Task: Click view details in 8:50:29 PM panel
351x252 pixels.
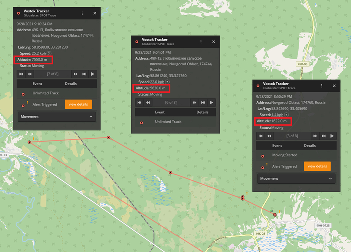Action: click(x=317, y=166)
